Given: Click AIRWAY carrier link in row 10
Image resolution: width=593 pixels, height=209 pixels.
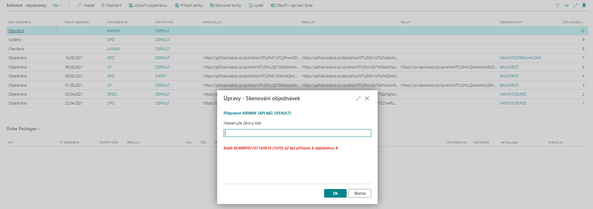Looking at the screenshot, I should 114,31.
